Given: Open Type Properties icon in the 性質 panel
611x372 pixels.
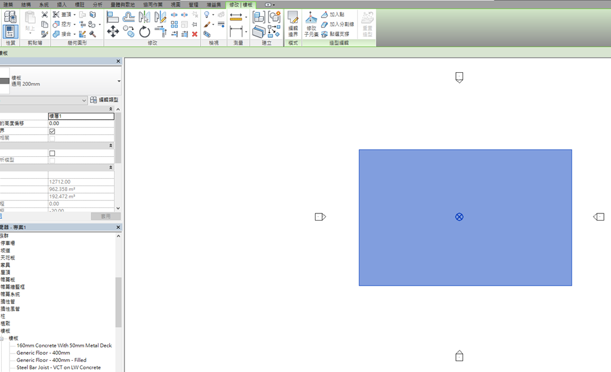Looking at the screenshot, I should [10, 17].
